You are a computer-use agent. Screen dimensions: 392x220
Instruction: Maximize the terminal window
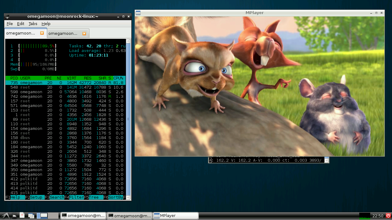click(x=123, y=16)
